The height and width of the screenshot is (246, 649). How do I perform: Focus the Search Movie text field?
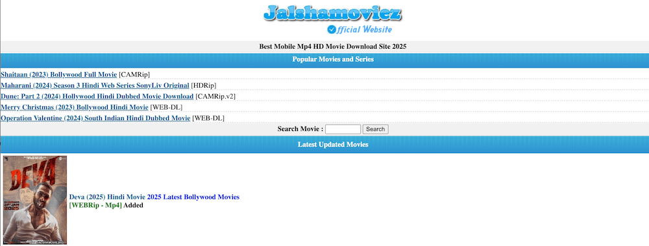[x=343, y=129]
